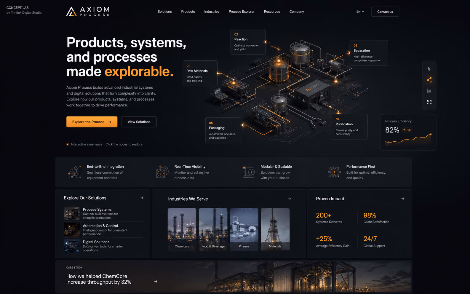Click the Real-Time Visibility gauge icon
470x294 pixels.
[162, 172]
